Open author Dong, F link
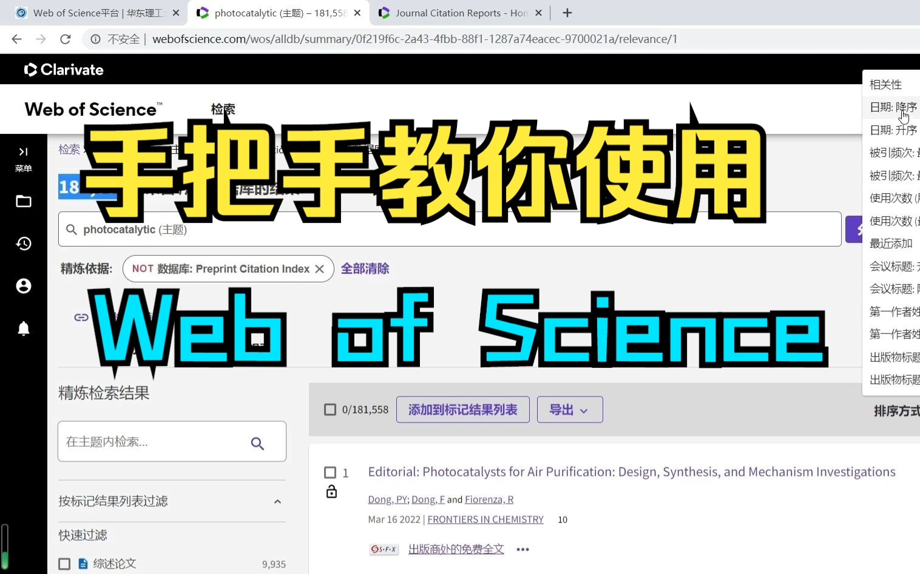The height and width of the screenshot is (574, 920). [x=428, y=499]
